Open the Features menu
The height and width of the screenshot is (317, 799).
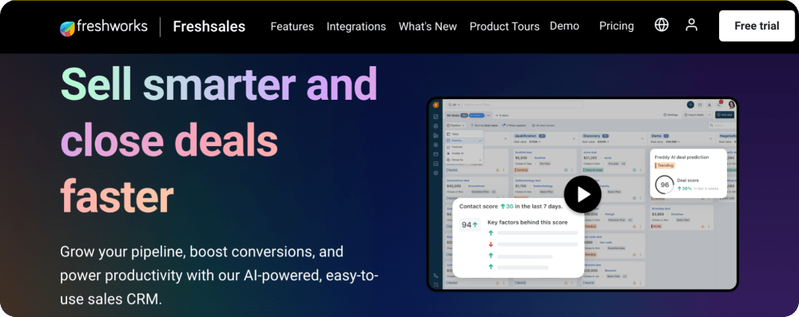pos(292,26)
